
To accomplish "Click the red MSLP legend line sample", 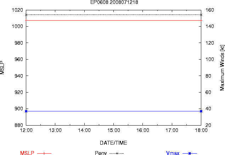I will pos(44,154).
